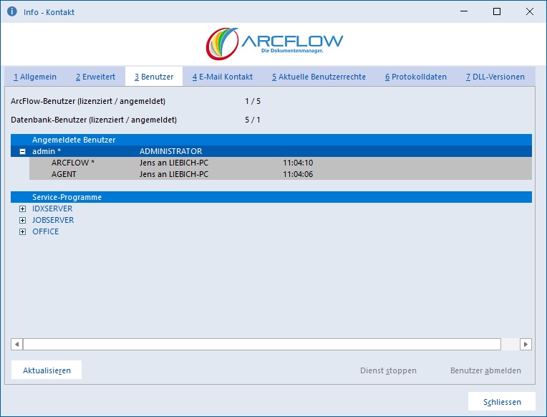Click the Service-Programme header
The image size is (547, 417).
tap(271, 197)
